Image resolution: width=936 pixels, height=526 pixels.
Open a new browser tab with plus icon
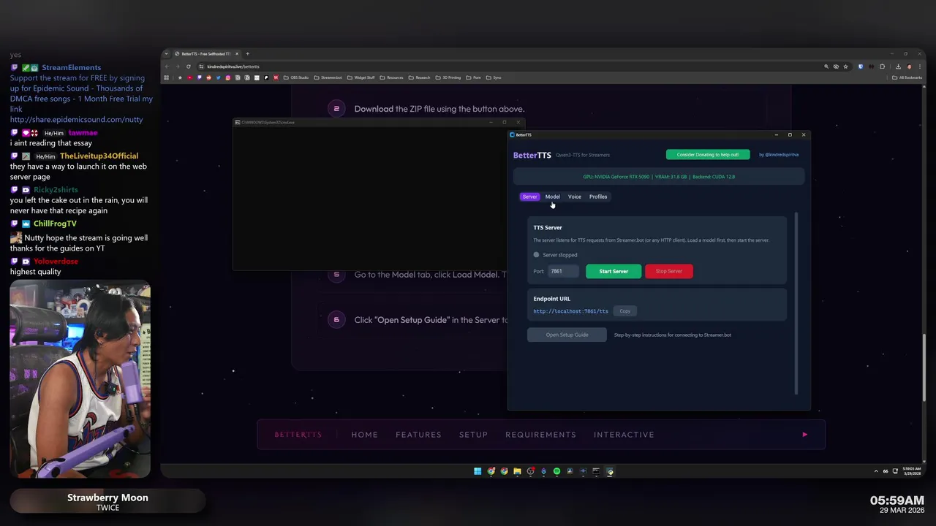[x=247, y=53]
